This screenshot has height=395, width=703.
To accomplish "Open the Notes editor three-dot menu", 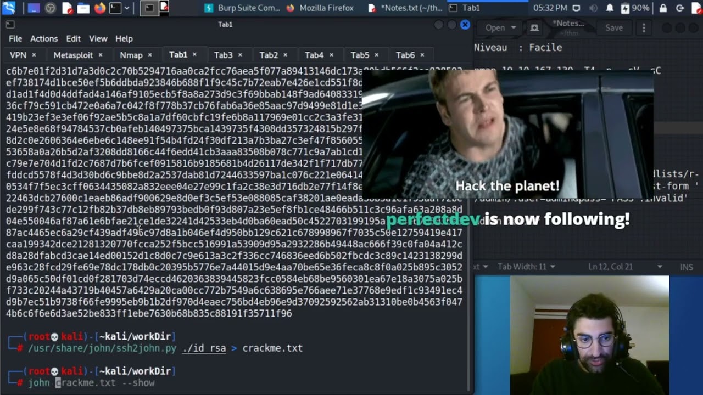I will point(644,28).
